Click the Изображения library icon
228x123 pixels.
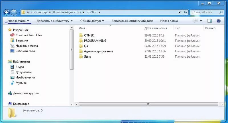12,77
